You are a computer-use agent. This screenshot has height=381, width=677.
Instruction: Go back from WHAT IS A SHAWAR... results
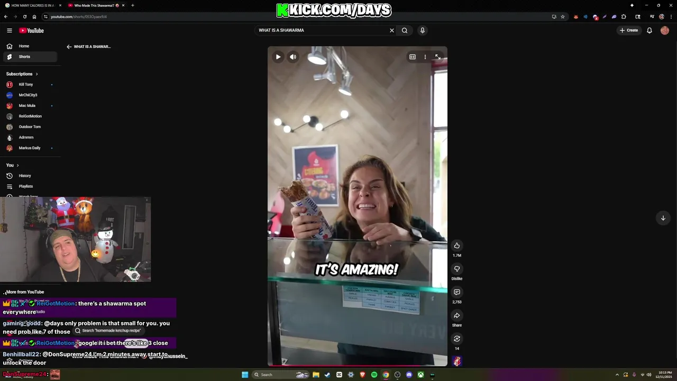(x=69, y=47)
